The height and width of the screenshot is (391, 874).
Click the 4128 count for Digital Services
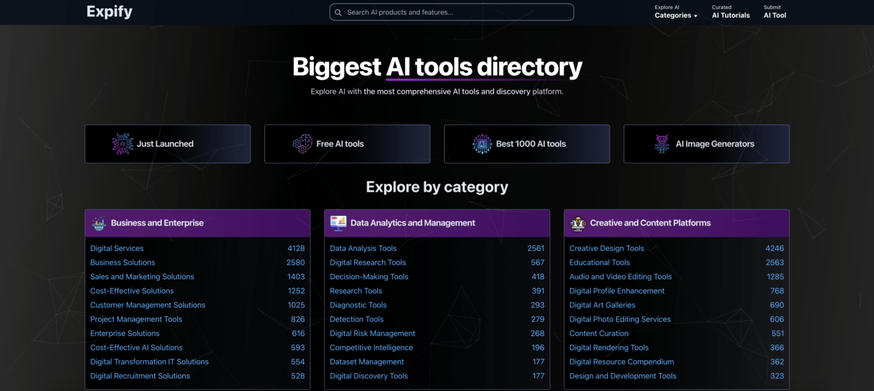pos(296,249)
